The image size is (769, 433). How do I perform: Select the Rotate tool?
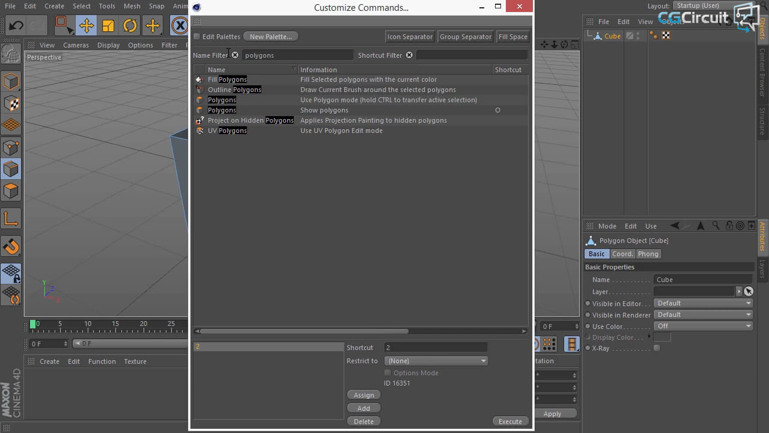tap(130, 25)
